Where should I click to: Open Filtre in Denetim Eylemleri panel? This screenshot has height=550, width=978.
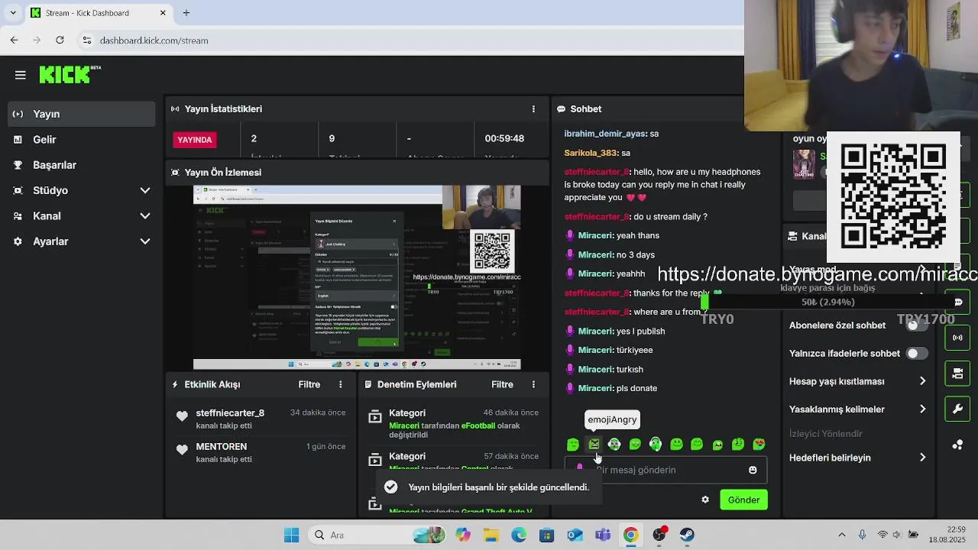(502, 384)
